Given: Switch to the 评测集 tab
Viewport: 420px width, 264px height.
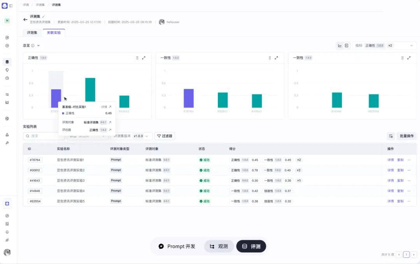Looking at the screenshot, I should point(31,33).
